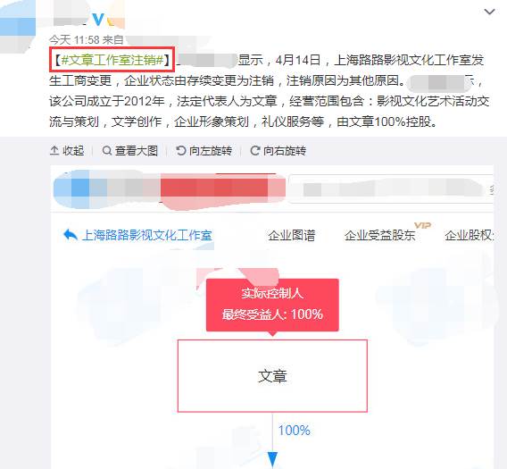Open the 上海路路影视文化工作室 company link
The width and height of the screenshot is (507, 469).
147,235
